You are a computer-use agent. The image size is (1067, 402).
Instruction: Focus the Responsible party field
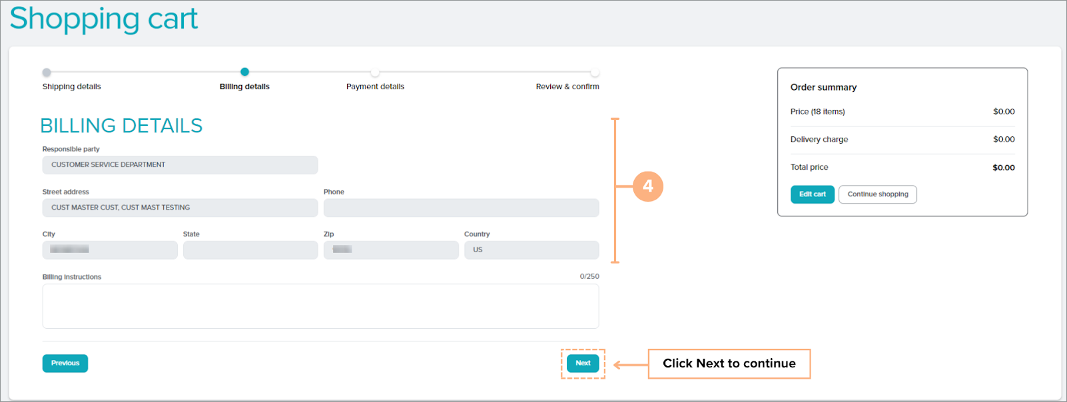(x=180, y=165)
